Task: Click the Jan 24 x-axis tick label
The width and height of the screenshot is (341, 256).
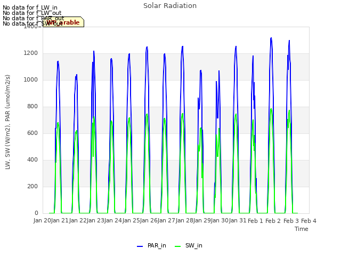Action: 113,221
